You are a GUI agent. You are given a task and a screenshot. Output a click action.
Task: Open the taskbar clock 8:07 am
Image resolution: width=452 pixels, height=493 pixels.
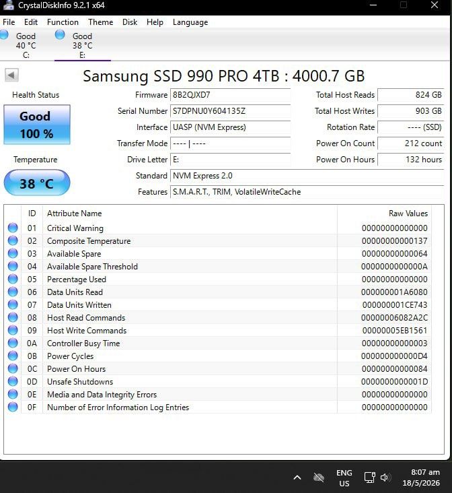pos(421,478)
